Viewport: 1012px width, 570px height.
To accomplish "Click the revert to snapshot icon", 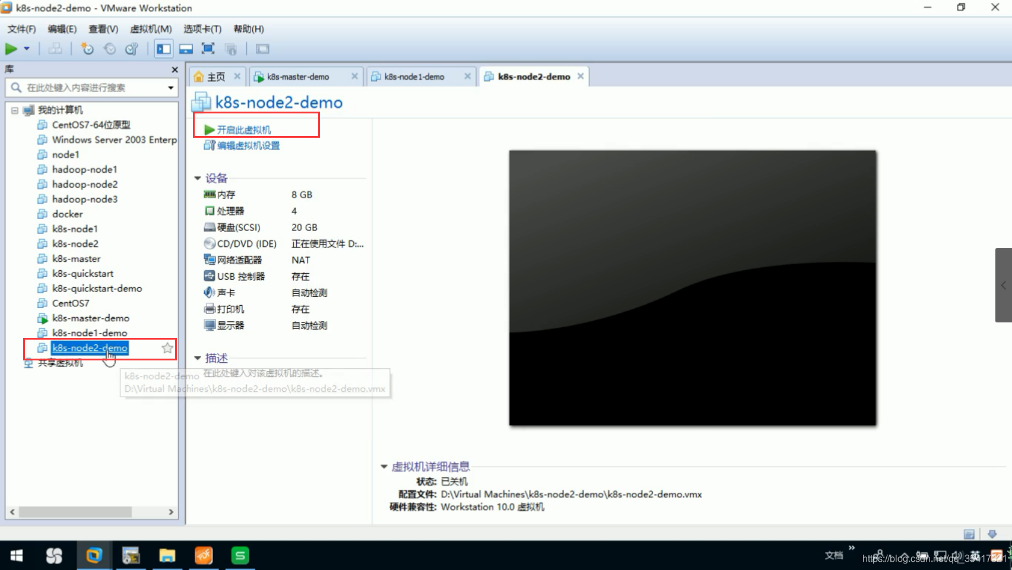I will 110,49.
